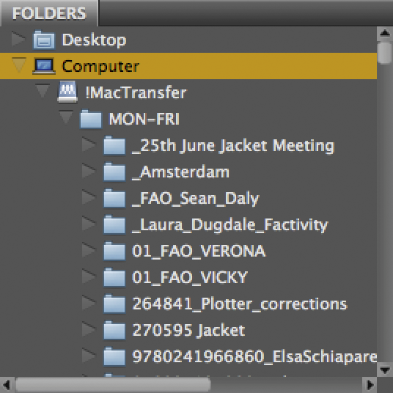
Task: Click the !MacTransfer drive icon
Action: pyautogui.click(x=67, y=92)
